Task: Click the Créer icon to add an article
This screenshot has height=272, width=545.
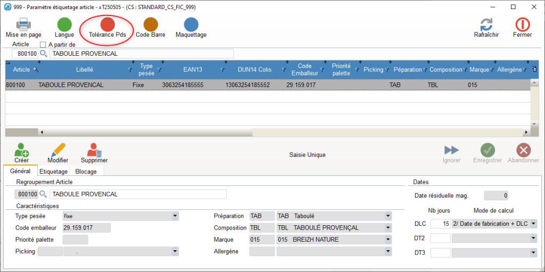Action: click(x=22, y=150)
